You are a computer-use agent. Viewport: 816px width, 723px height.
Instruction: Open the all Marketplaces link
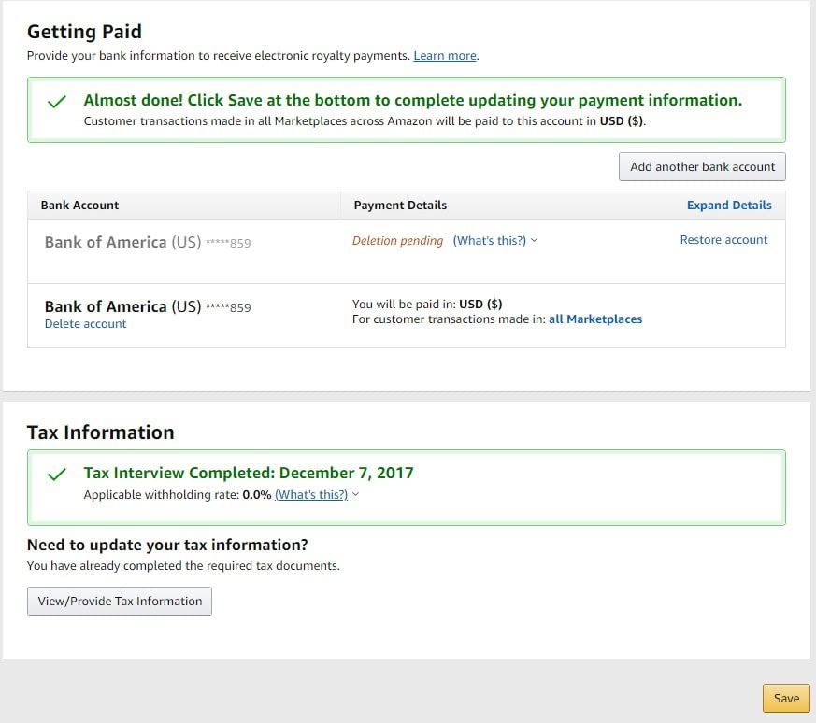[595, 319]
